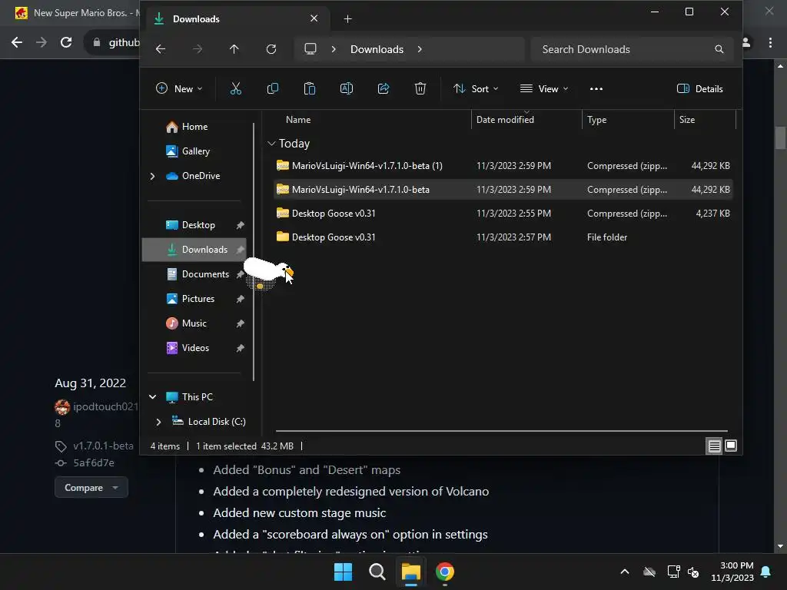The image size is (787, 590).
Task: Click the v1.7.0.1-beta tag link
Action: click(103, 446)
